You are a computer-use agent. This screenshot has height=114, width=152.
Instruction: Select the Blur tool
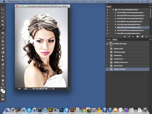pos(3,56)
